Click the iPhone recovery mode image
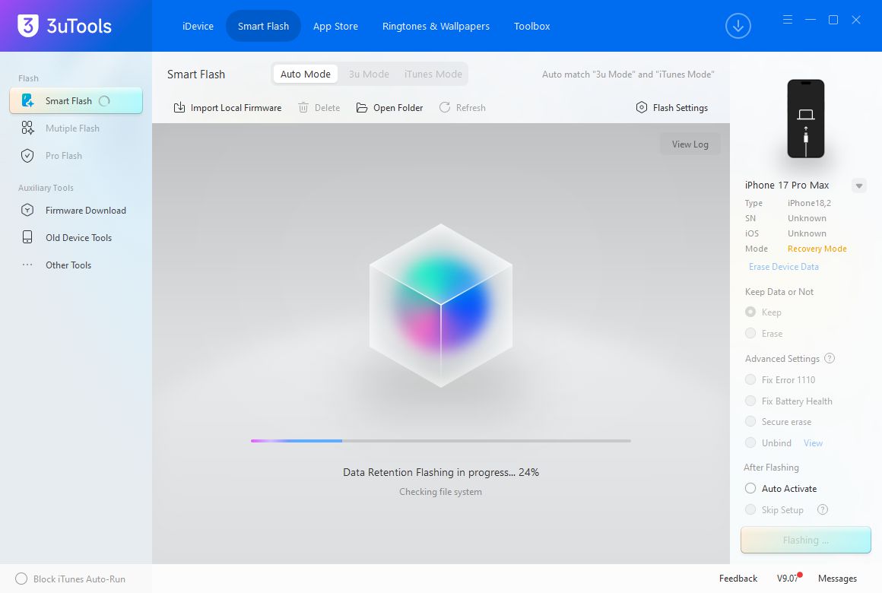 (805, 119)
